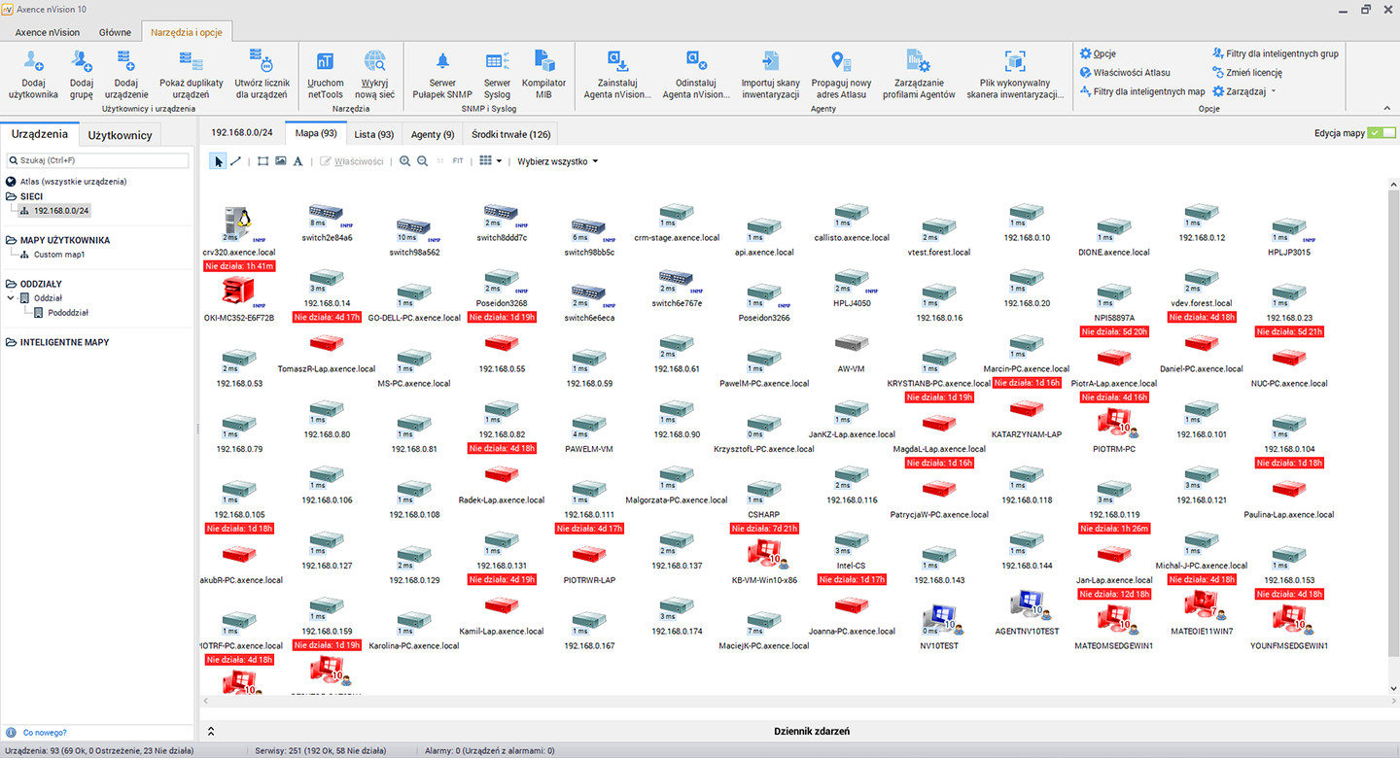Click Dodaj urządzenie in the ribbon
The image size is (1400, 758).
125,75
